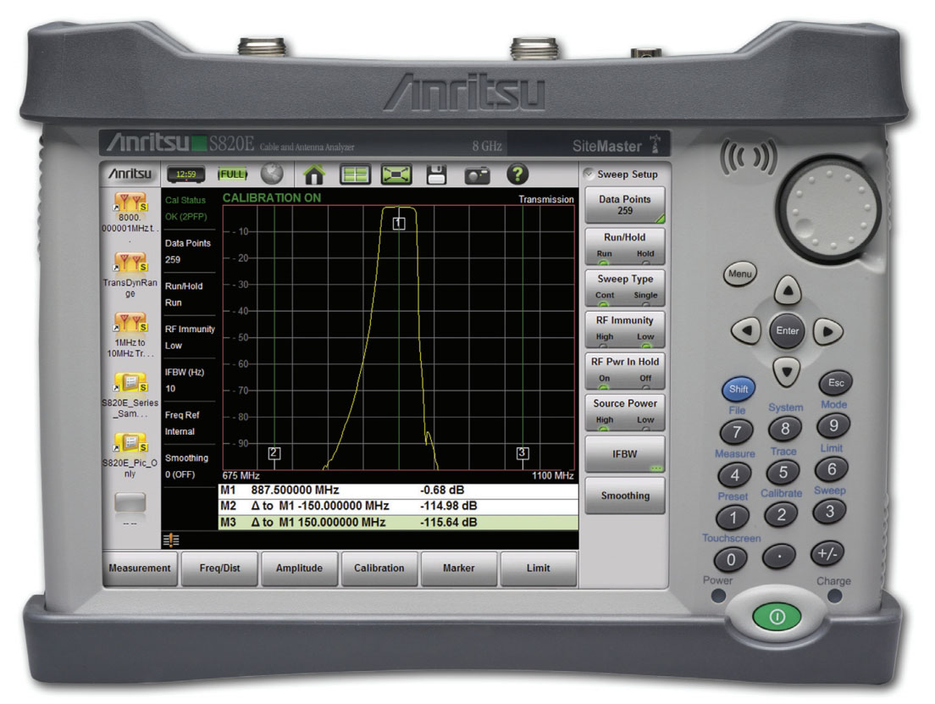
Task: Tap the Home icon in the toolbar
Action: (314, 175)
